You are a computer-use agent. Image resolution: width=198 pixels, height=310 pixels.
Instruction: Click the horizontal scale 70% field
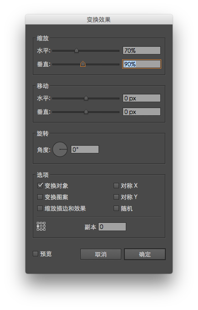coord(142,50)
